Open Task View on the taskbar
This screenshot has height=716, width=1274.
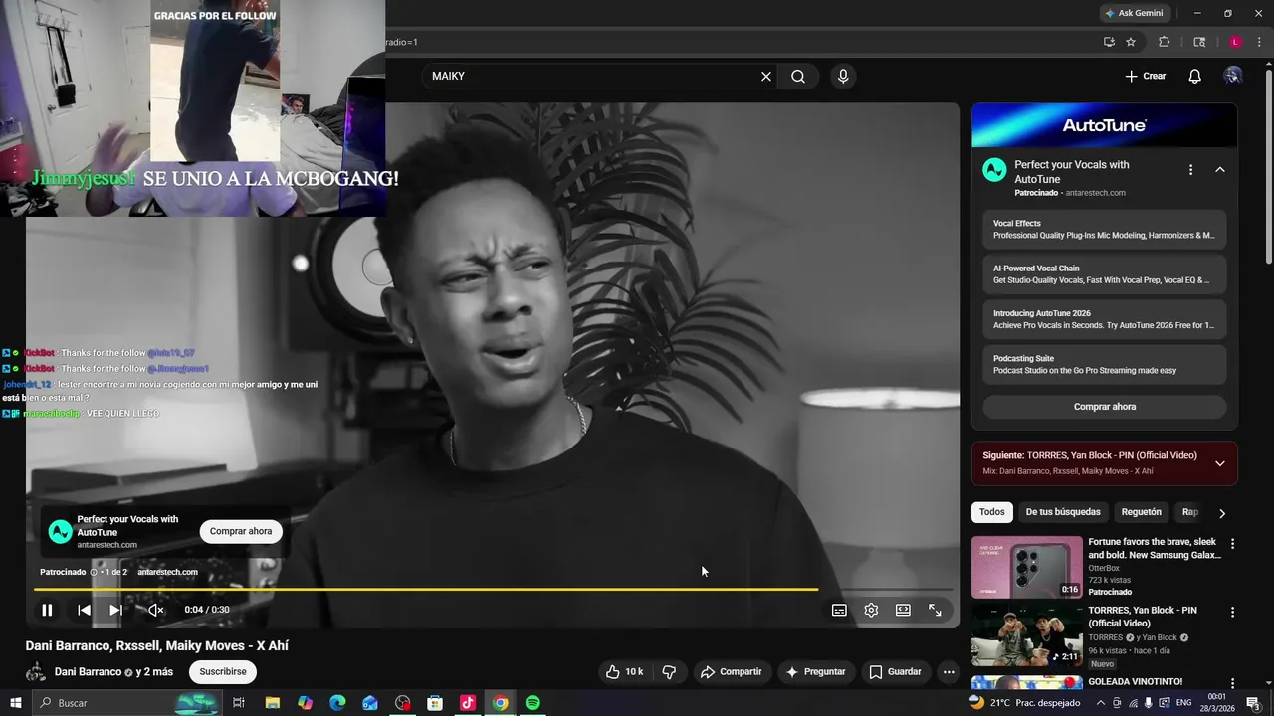coord(239,703)
